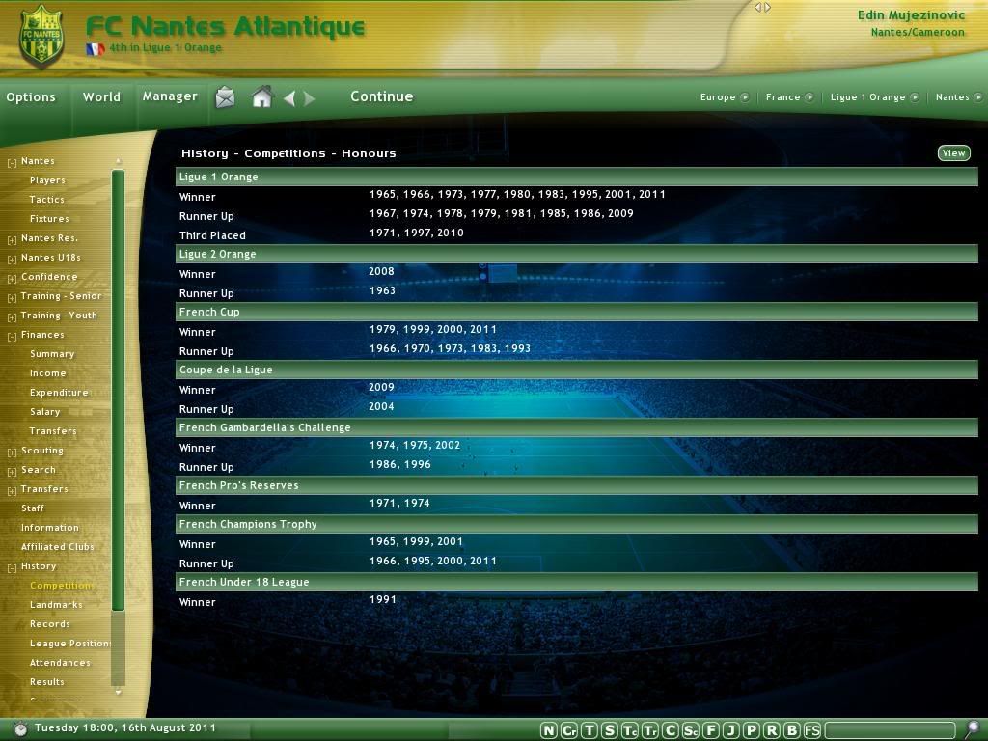Click the Continue button
Viewport: 988px width, 741px height.
[x=382, y=96]
